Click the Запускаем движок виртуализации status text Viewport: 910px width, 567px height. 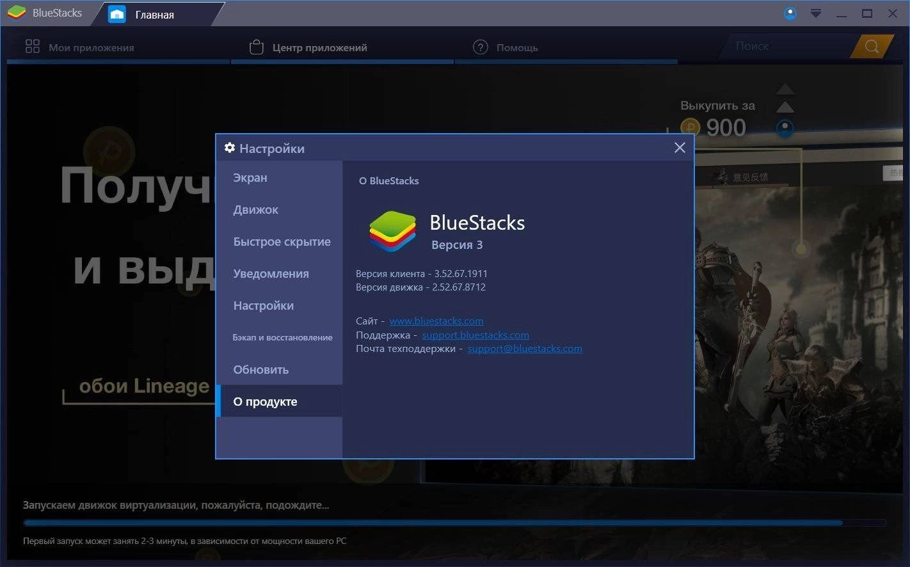point(176,505)
